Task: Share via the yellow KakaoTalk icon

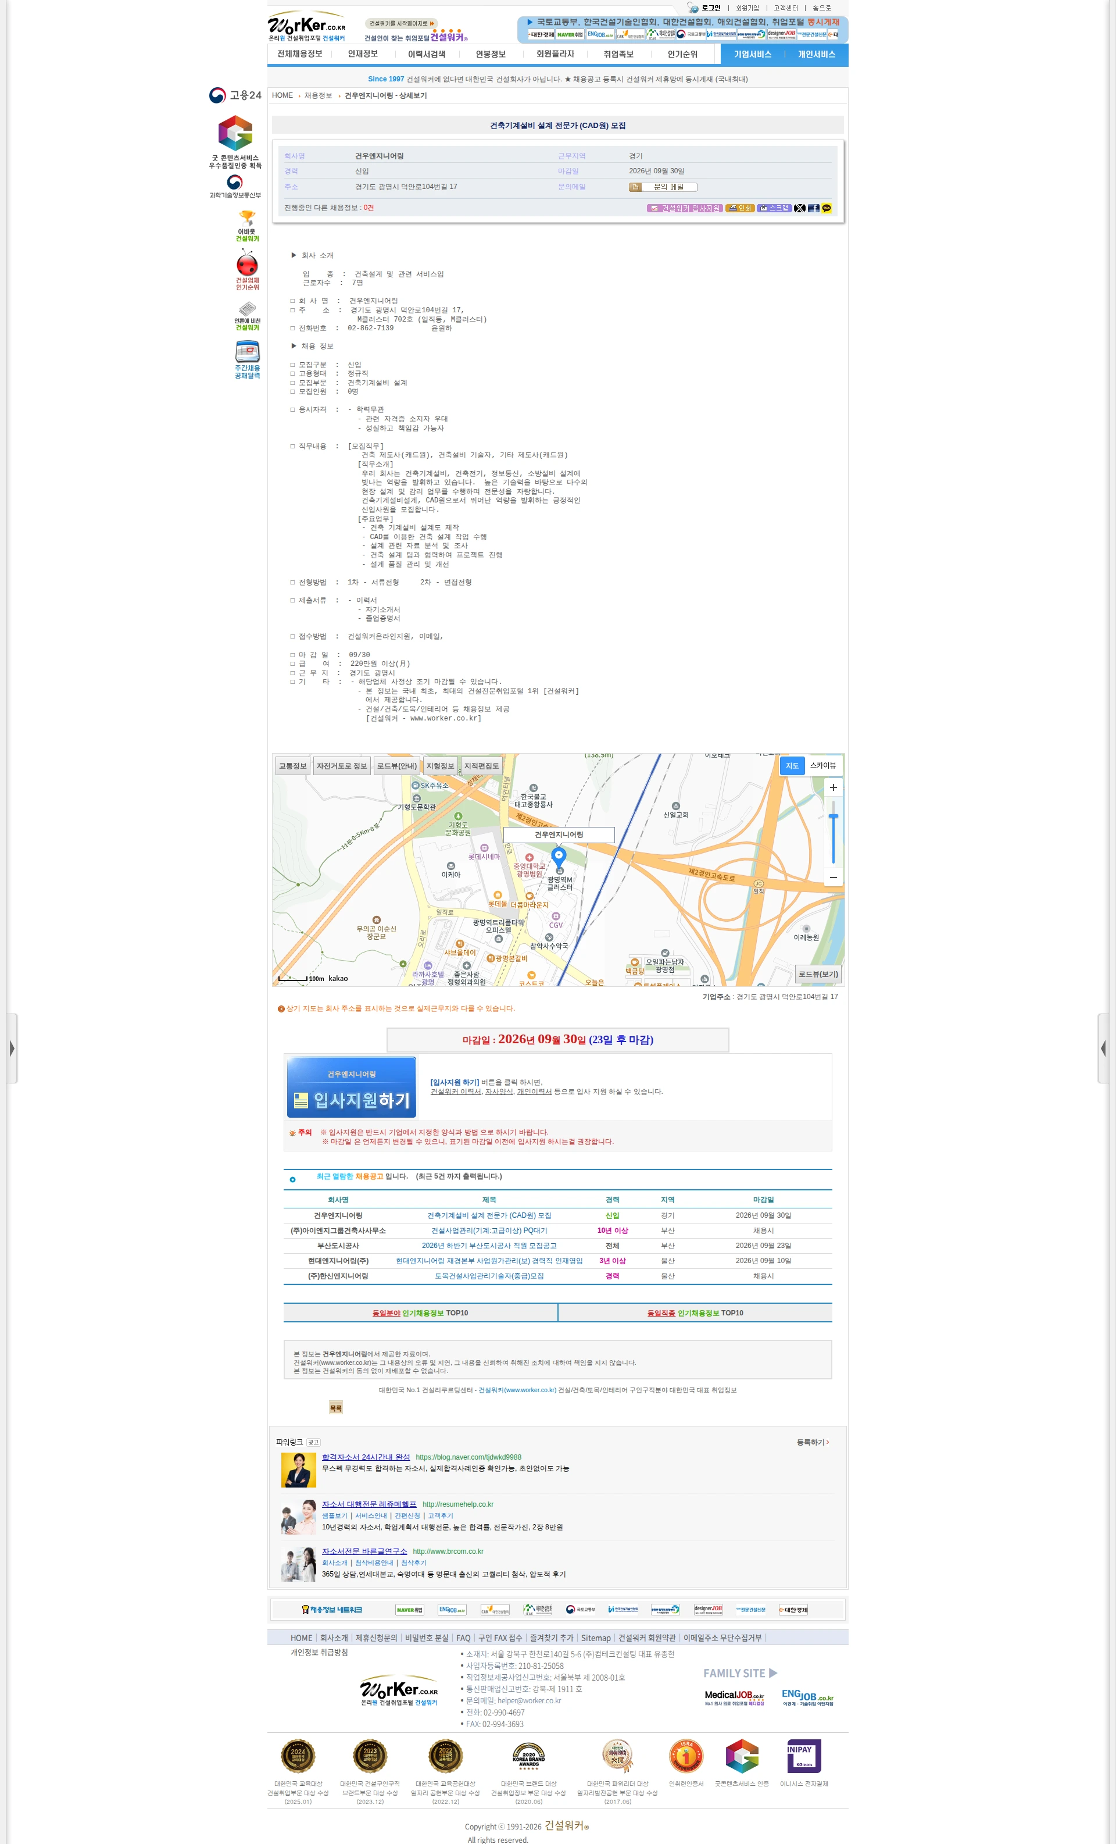Action: tap(827, 208)
